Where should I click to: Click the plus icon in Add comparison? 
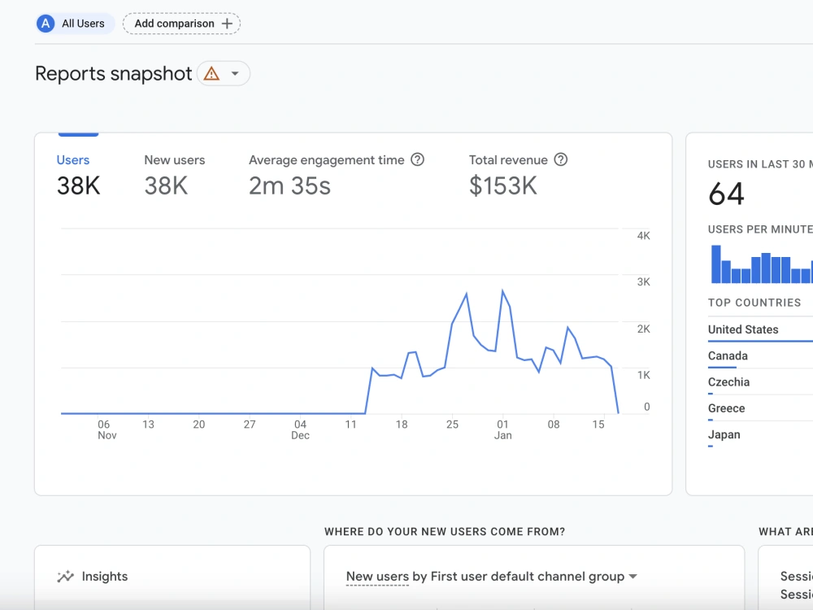point(227,24)
